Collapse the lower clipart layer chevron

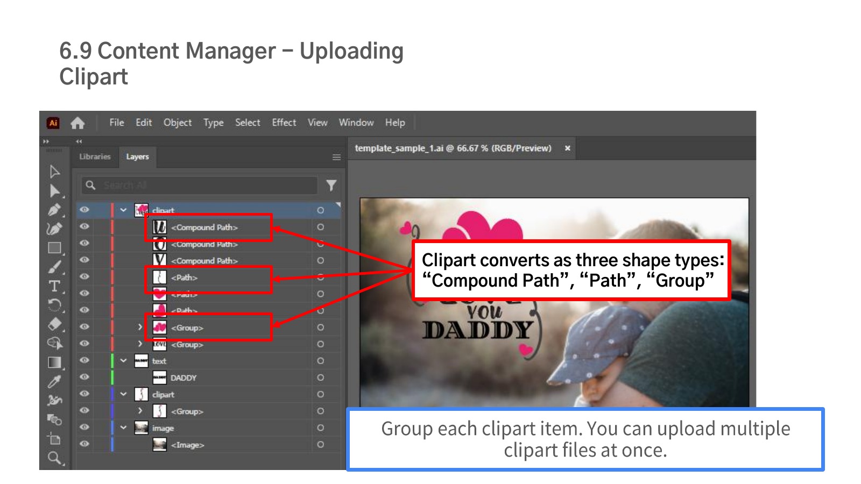pyautogui.click(x=123, y=394)
